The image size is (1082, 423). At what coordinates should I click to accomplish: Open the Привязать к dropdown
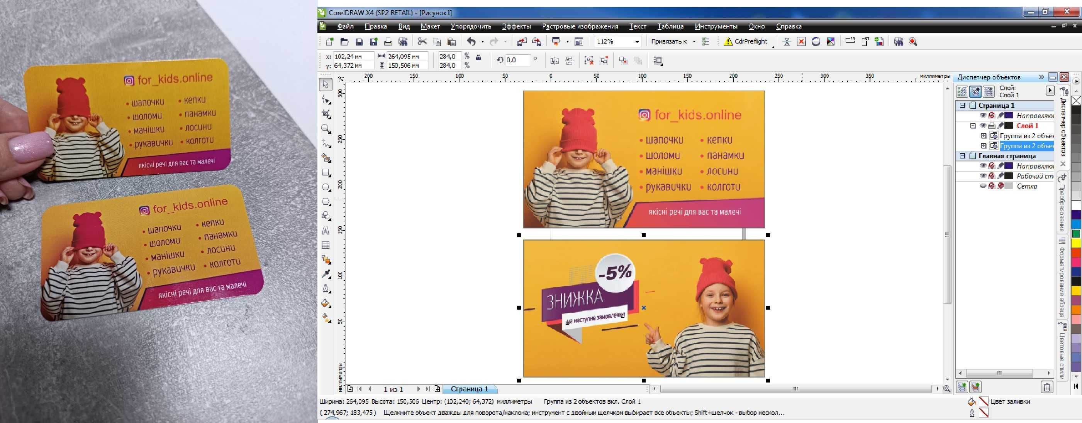click(x=694, y=42)
